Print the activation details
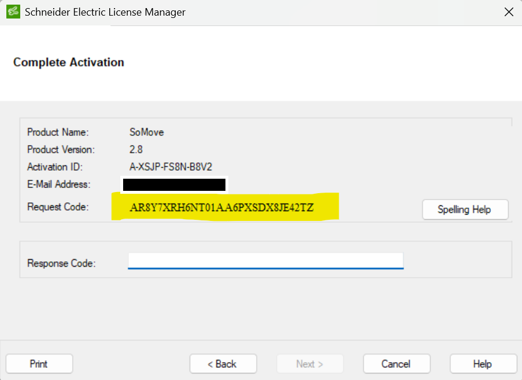 pos(39,364)
